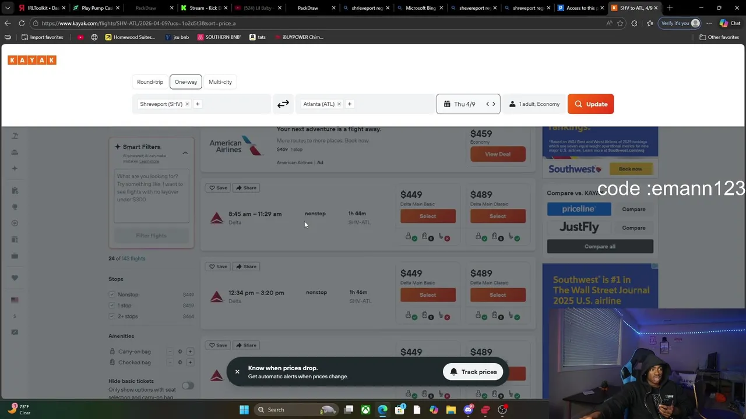The width and height of the screenshot is (746, 419).
Task: Toggle the Nonstop stops checkbox
Action: [112, 294]
